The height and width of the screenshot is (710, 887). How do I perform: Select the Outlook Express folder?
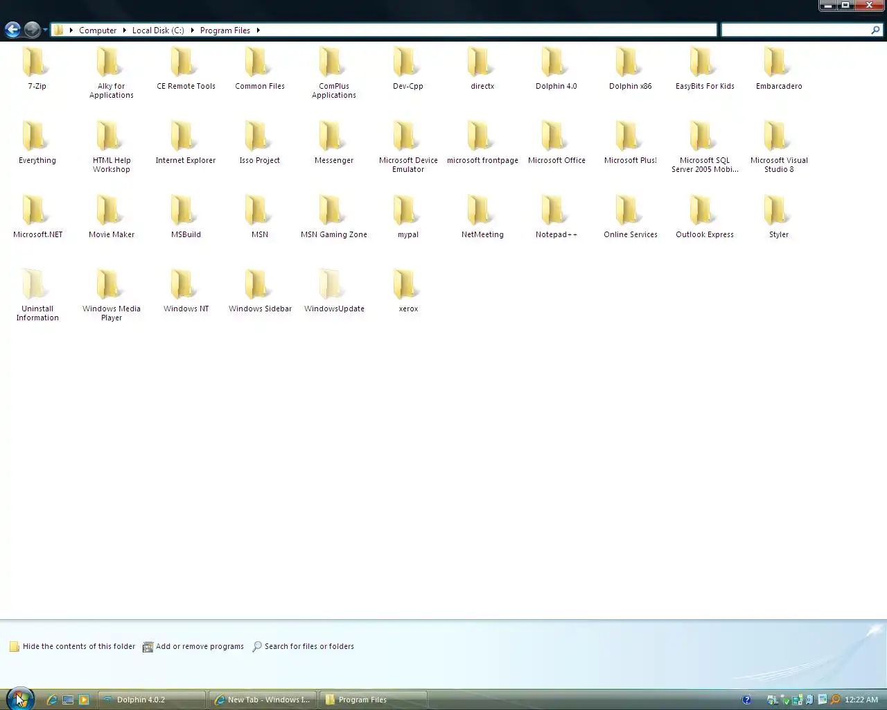click(x=705, y=216)
